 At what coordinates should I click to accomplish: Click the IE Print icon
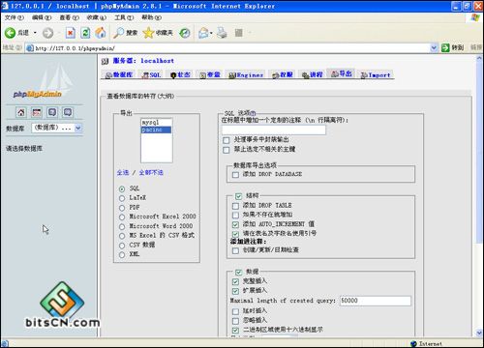point(222,33)
